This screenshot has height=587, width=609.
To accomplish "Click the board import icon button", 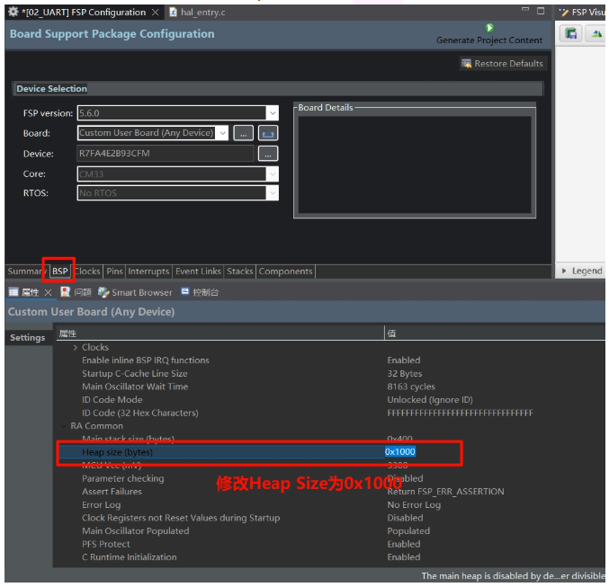I will pos(267,133).
